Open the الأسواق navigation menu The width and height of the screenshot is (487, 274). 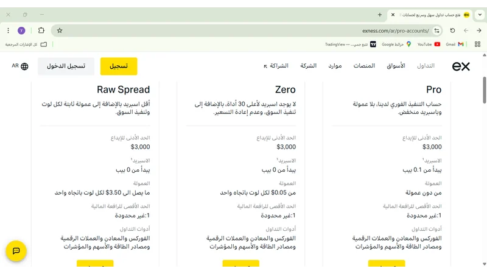396,66
